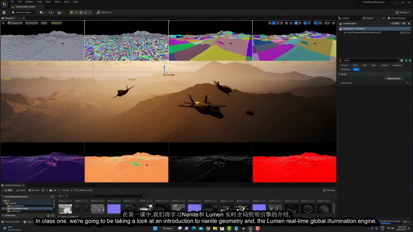Toggle grid snapping in the viewport
Screen dimensions: 413x232
click(296, 23)
